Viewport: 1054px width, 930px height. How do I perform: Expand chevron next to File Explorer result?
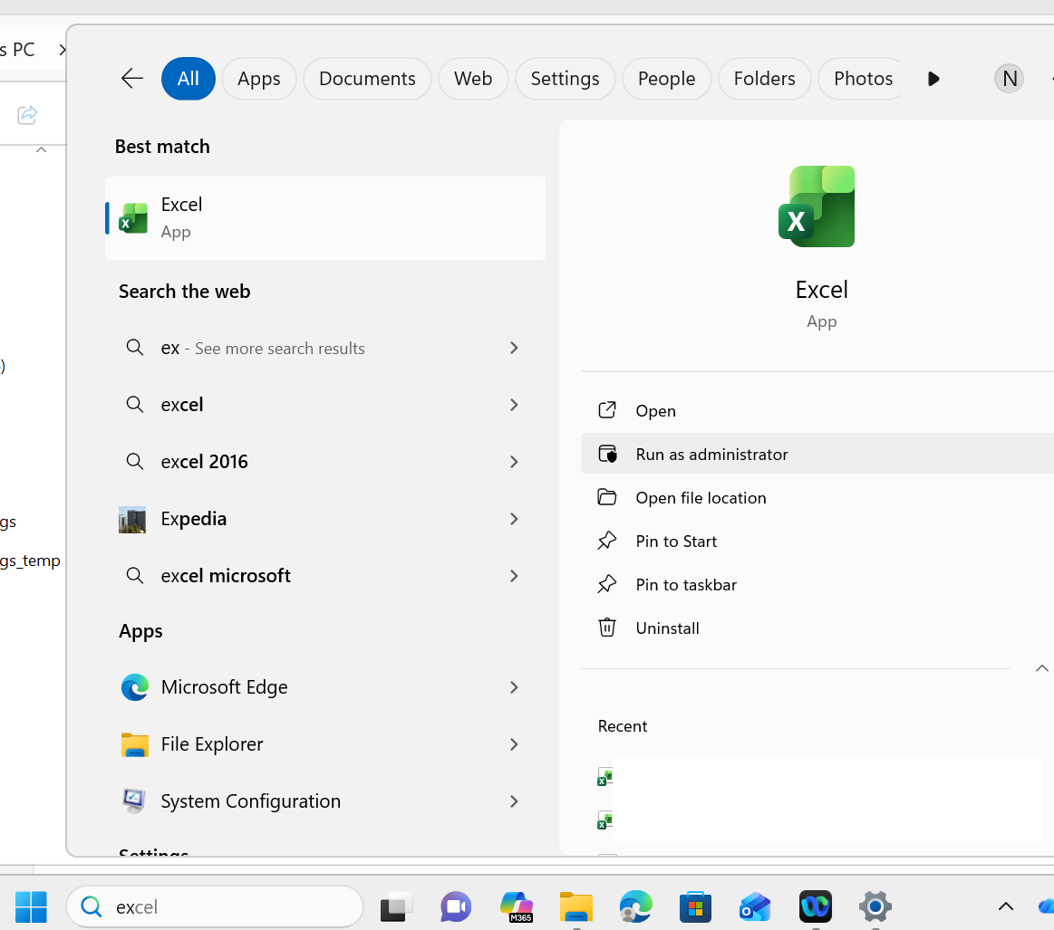(514, 744)
